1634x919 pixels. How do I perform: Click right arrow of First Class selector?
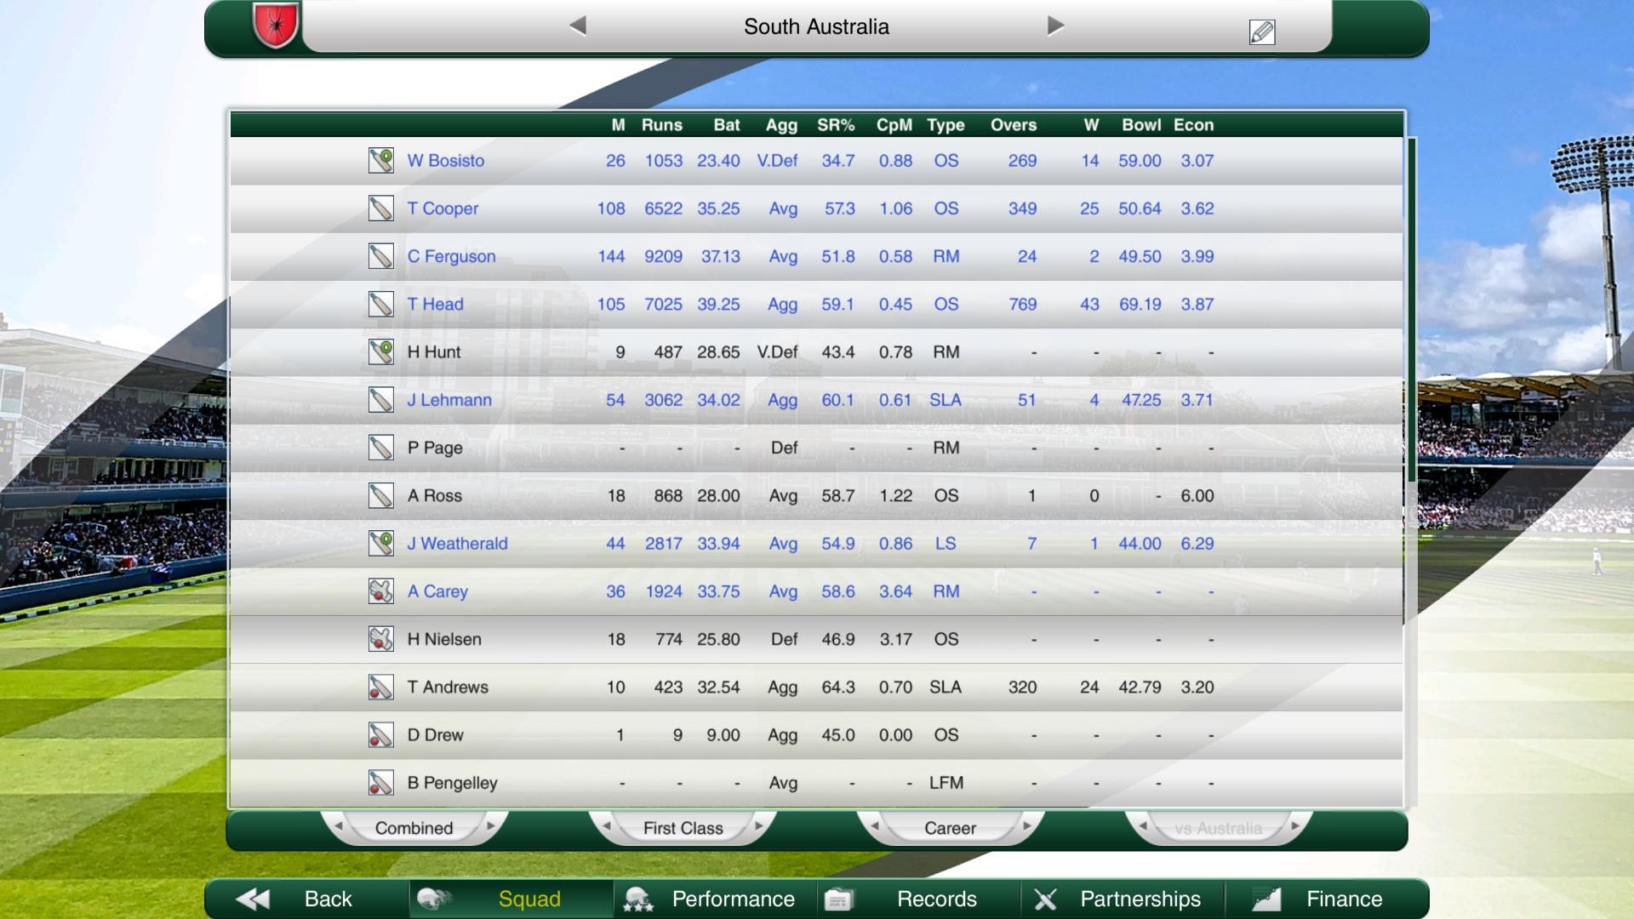pyautogui.click(x=759, y=826)
